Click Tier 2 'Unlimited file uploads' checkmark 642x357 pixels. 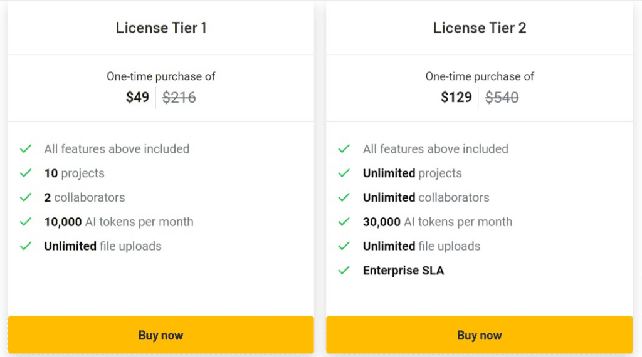[344, 246]
